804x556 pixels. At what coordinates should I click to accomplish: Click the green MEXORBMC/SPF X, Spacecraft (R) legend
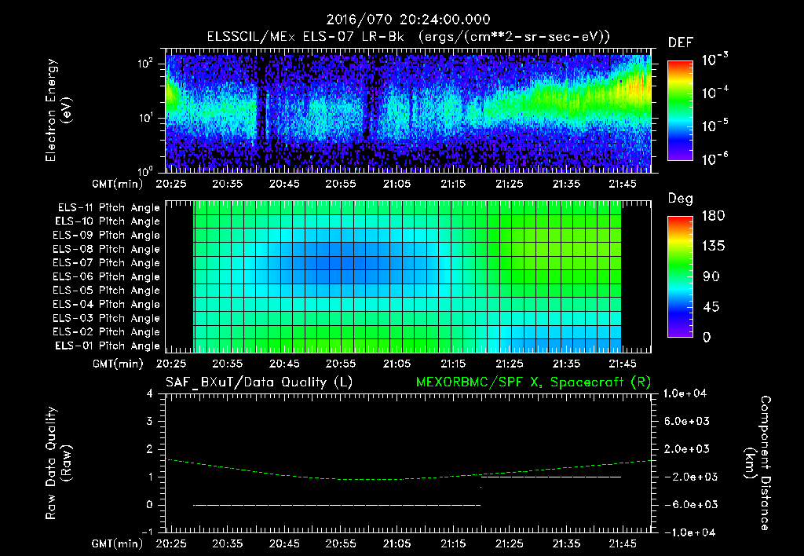pos(533,382)
